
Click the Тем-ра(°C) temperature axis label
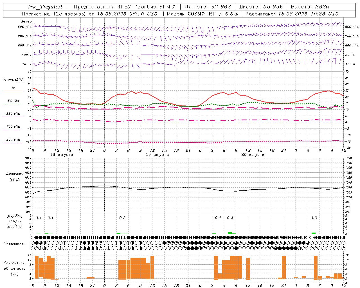(x=13, y=80)
